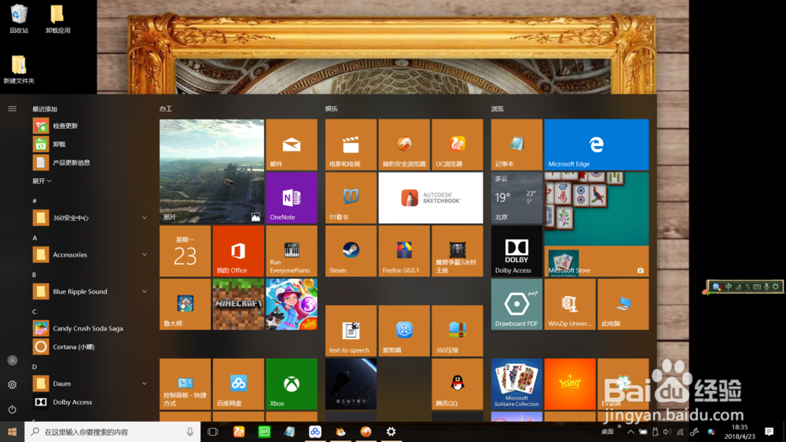Open the Autodesk SketchBook tile
Screen dimensions: 786x442
pos(431,198)
